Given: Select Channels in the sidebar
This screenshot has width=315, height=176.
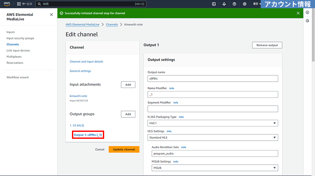Looking at the screenshot, I should (13, 44).
